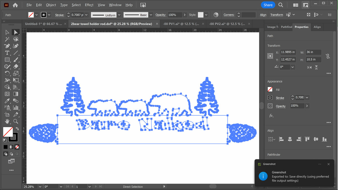
Task: Switch to the -00 PV1.ai document tab
Action: (181, 24)
